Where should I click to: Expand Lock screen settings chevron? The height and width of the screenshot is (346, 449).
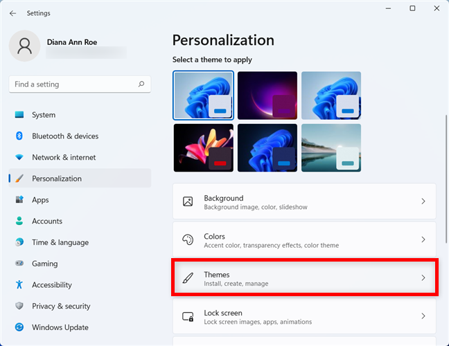[x=423, y=316]
